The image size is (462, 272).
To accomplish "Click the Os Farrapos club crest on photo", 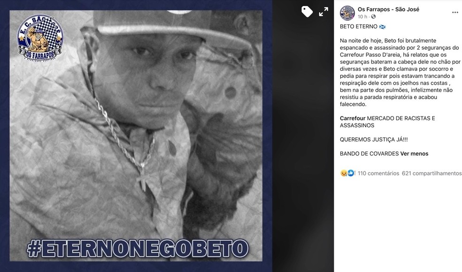I will point(40,38).
